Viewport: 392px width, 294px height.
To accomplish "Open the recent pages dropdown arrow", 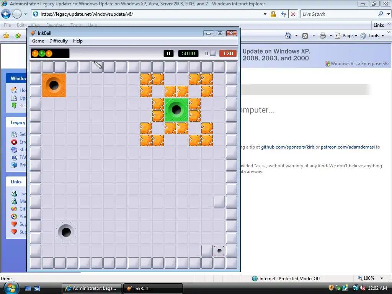I will coord(25,14).
